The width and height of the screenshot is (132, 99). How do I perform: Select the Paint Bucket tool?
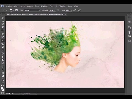click(x=2, y=54)
